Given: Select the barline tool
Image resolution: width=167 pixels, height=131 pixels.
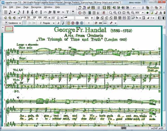Looking at the screenshot, I should [x=41, y=12].
